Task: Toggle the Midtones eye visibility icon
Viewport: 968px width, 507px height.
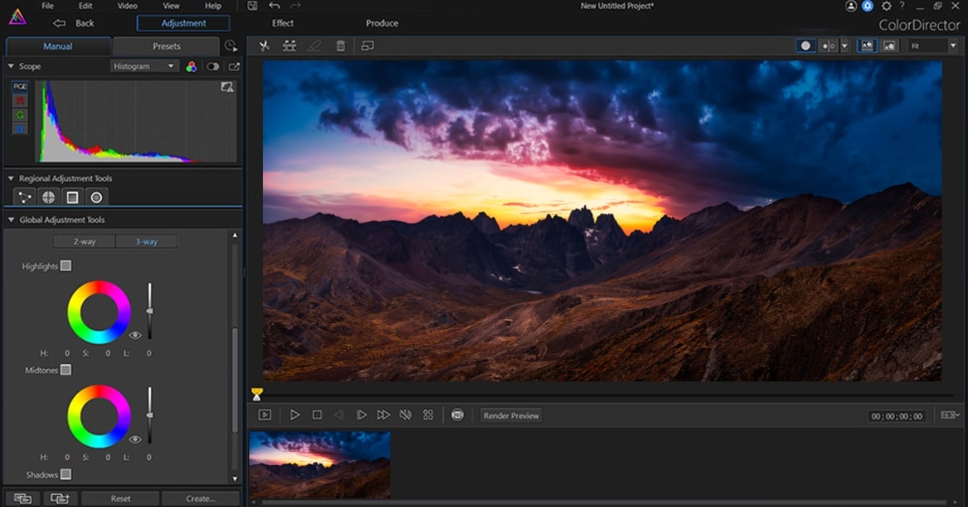Action: 135,439
